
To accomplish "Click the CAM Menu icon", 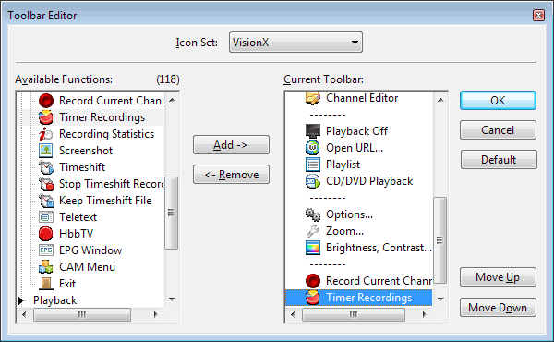I will tap(46, 267).
